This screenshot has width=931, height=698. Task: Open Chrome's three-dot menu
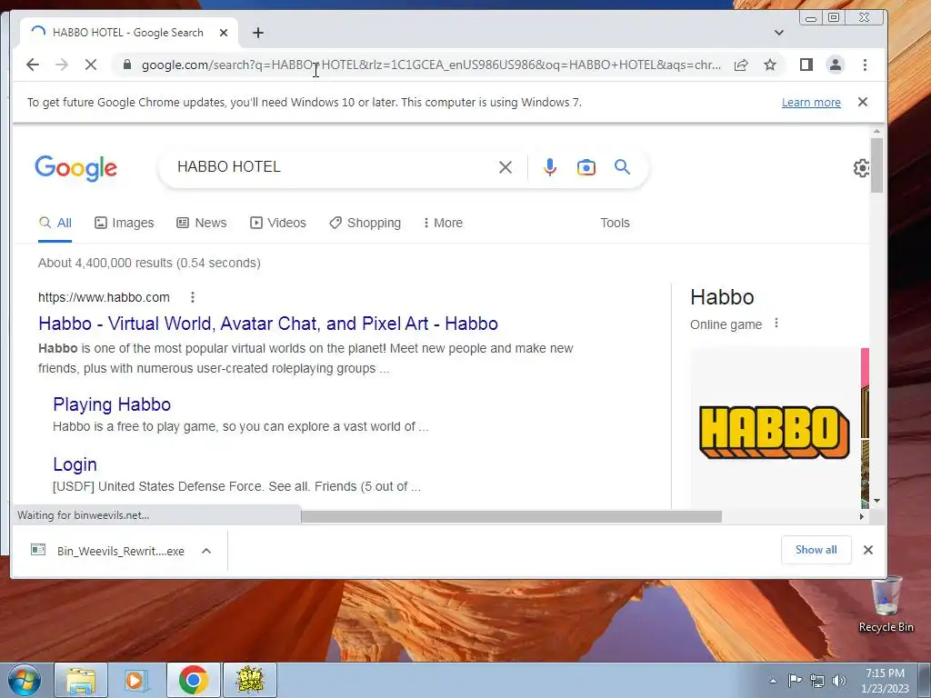click(866, 65)
